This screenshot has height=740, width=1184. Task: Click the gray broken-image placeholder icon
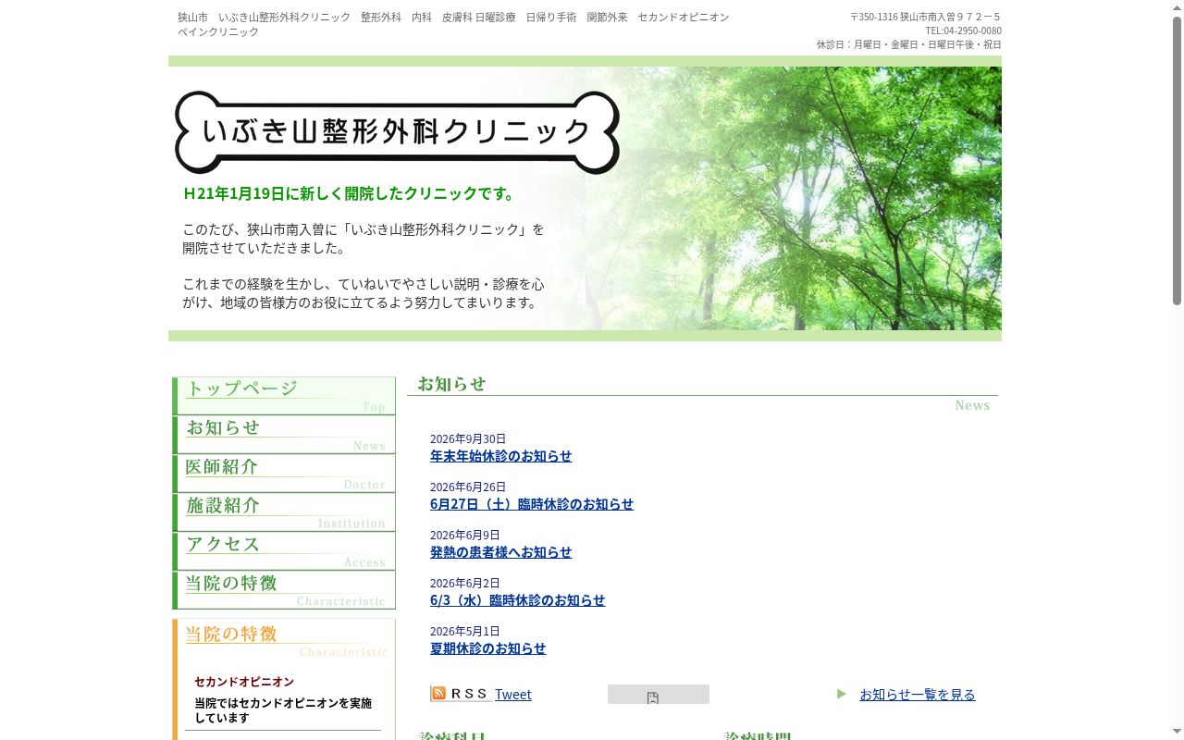653,698
